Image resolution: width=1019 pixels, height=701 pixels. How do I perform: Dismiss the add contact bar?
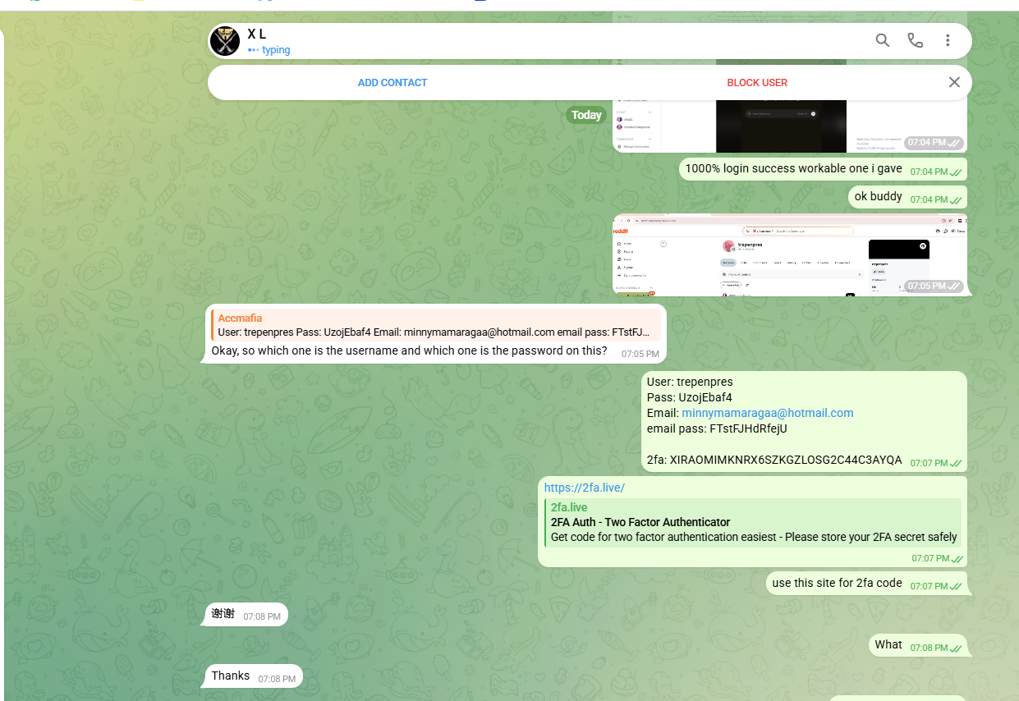point(954,82)
